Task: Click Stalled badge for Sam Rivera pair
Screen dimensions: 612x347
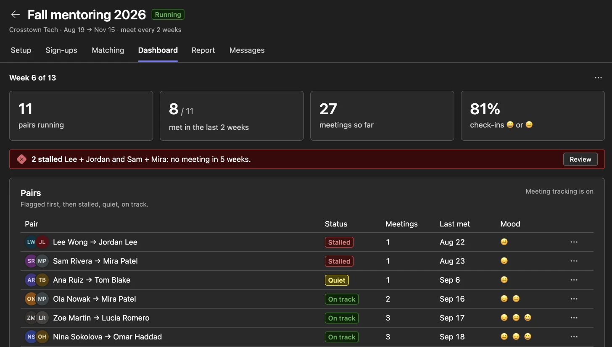Action: 339,261
